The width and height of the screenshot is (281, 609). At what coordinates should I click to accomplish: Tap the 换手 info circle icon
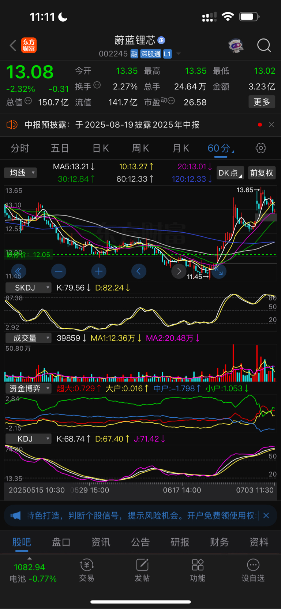97,85
